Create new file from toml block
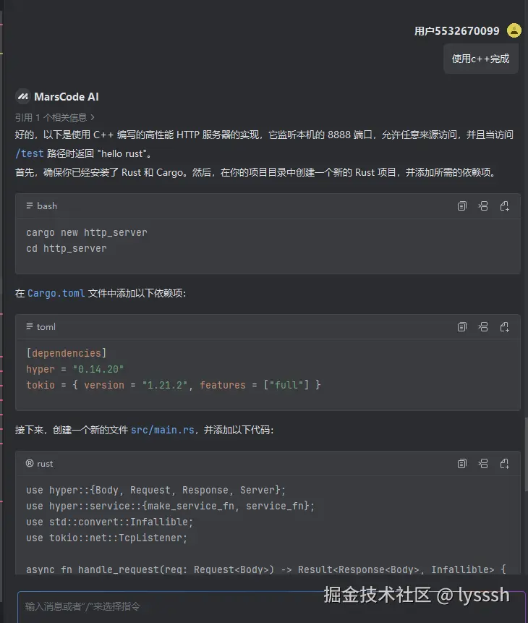The image size is (528, 623). [505, 327]
